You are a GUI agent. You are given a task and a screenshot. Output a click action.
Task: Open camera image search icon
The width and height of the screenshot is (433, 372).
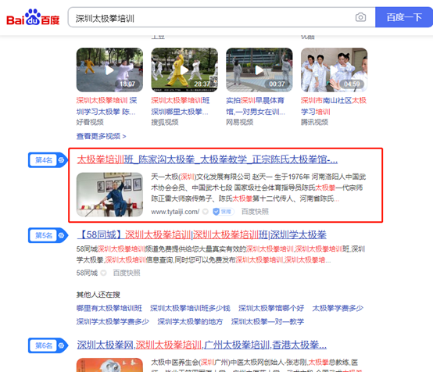click(x=360, y=17)
